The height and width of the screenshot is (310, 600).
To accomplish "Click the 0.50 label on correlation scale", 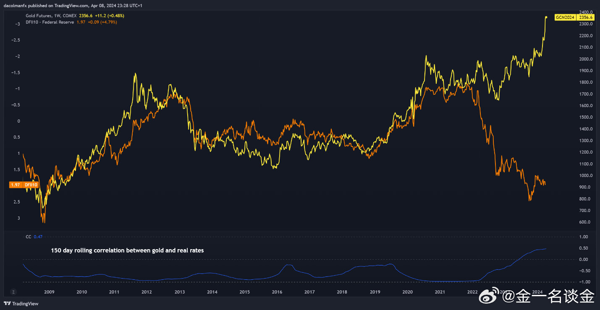I will tap(584, 248).
